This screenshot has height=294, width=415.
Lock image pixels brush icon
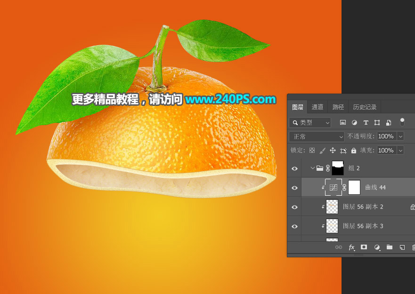[322, 151]
